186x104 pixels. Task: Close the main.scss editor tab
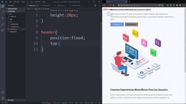pyautogui.click(x=37, y=5)
